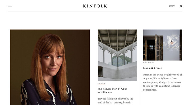This screenshot has width=190, height=105.
Task: Select the CITY GUIDE category label
Action: pyautogui.click(x=148, y=63)
